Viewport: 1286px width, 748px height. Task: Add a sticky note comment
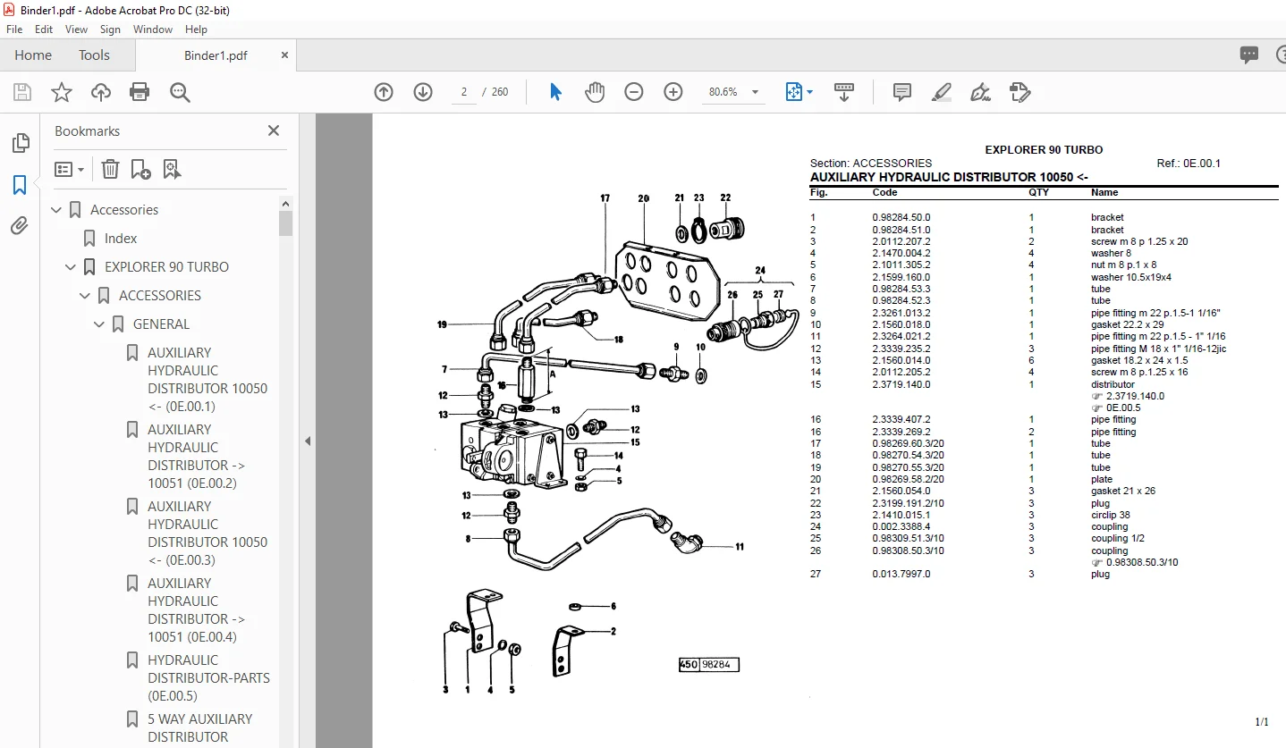coord(902,92)
